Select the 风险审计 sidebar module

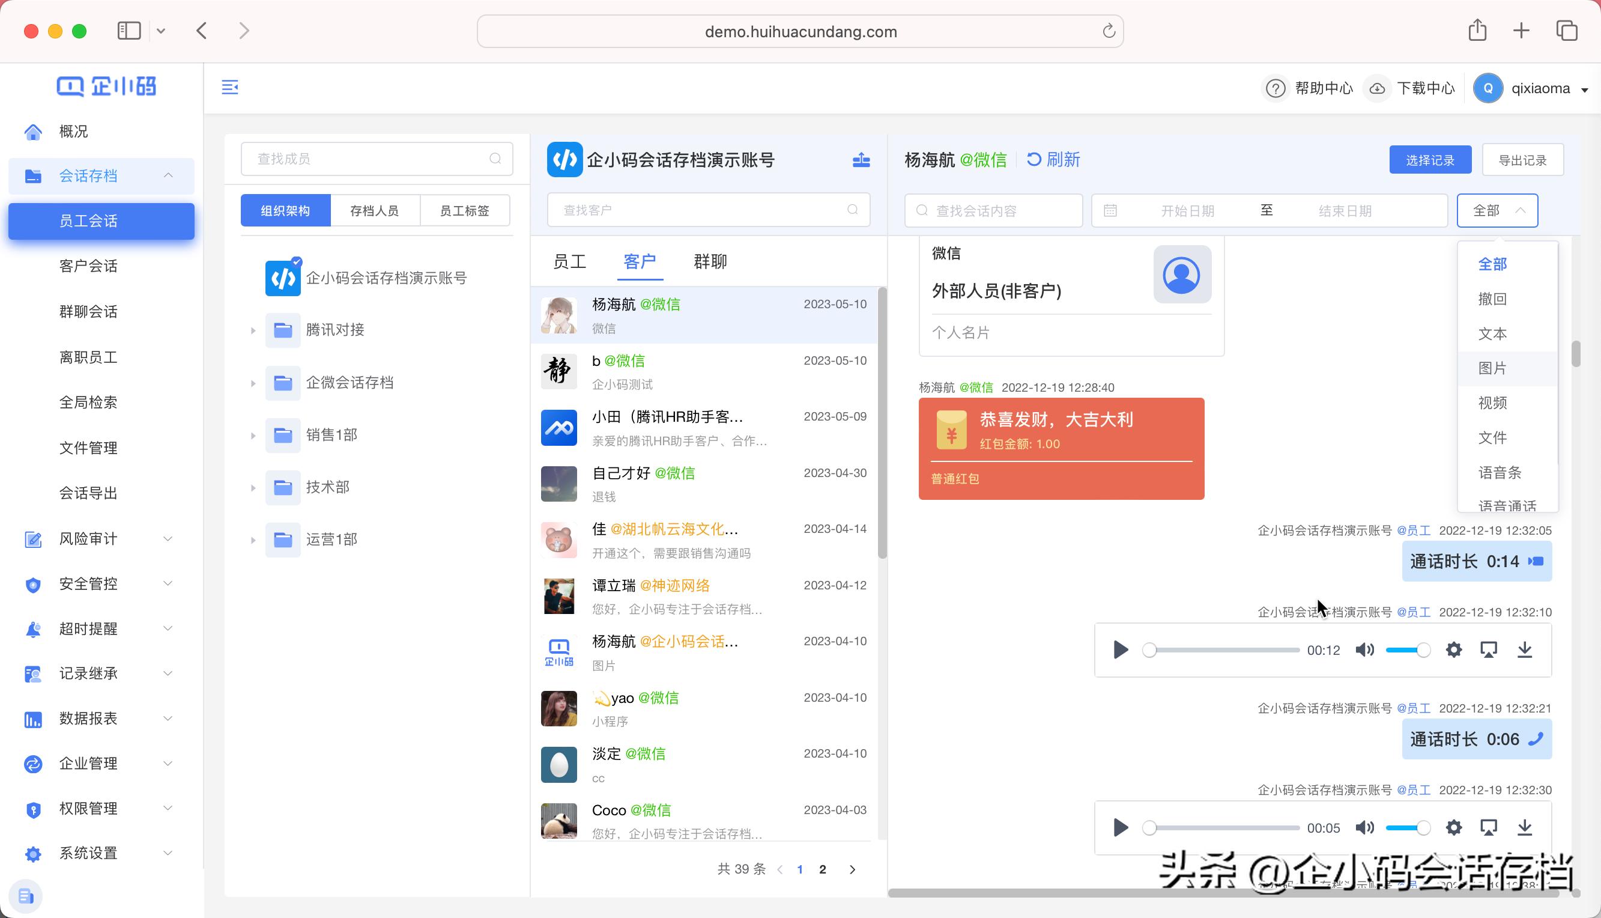coord(88,538)
